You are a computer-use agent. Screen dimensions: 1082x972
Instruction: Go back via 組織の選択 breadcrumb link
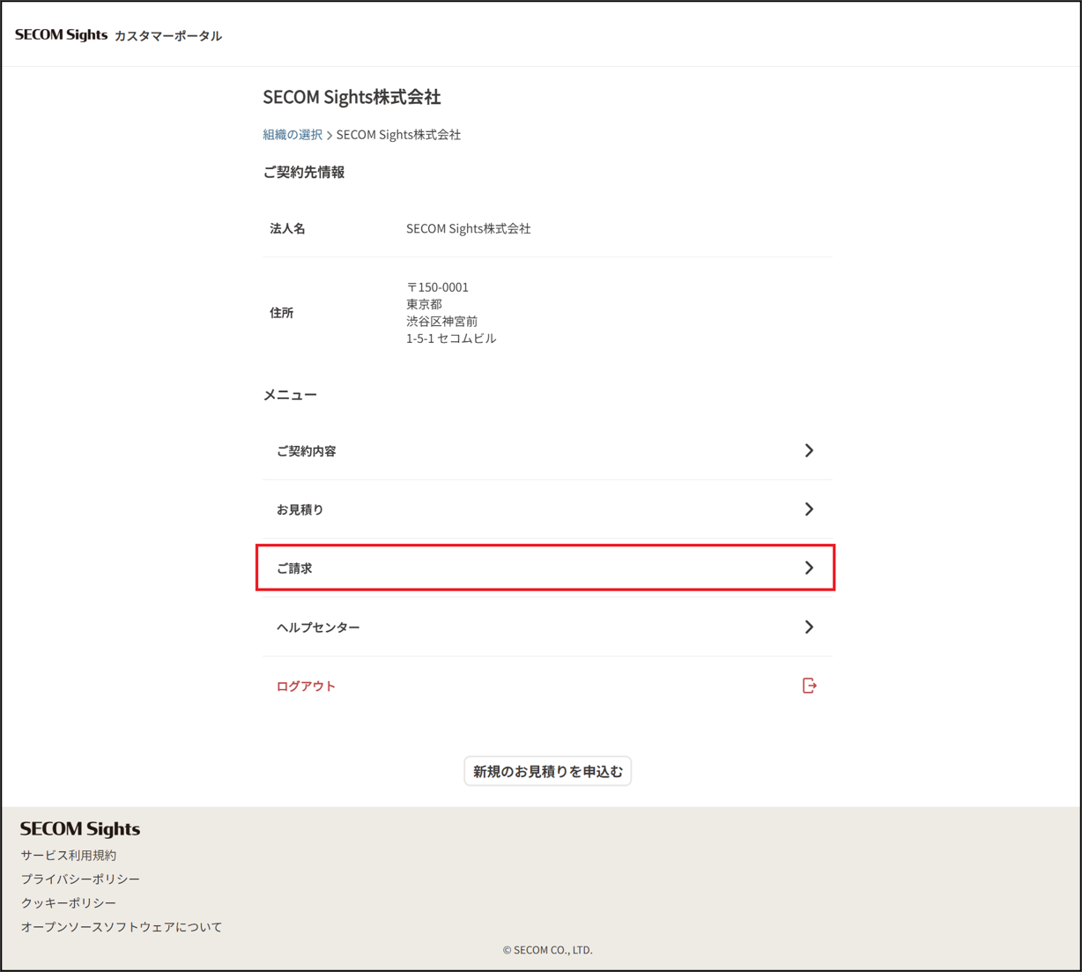[293, 135]
